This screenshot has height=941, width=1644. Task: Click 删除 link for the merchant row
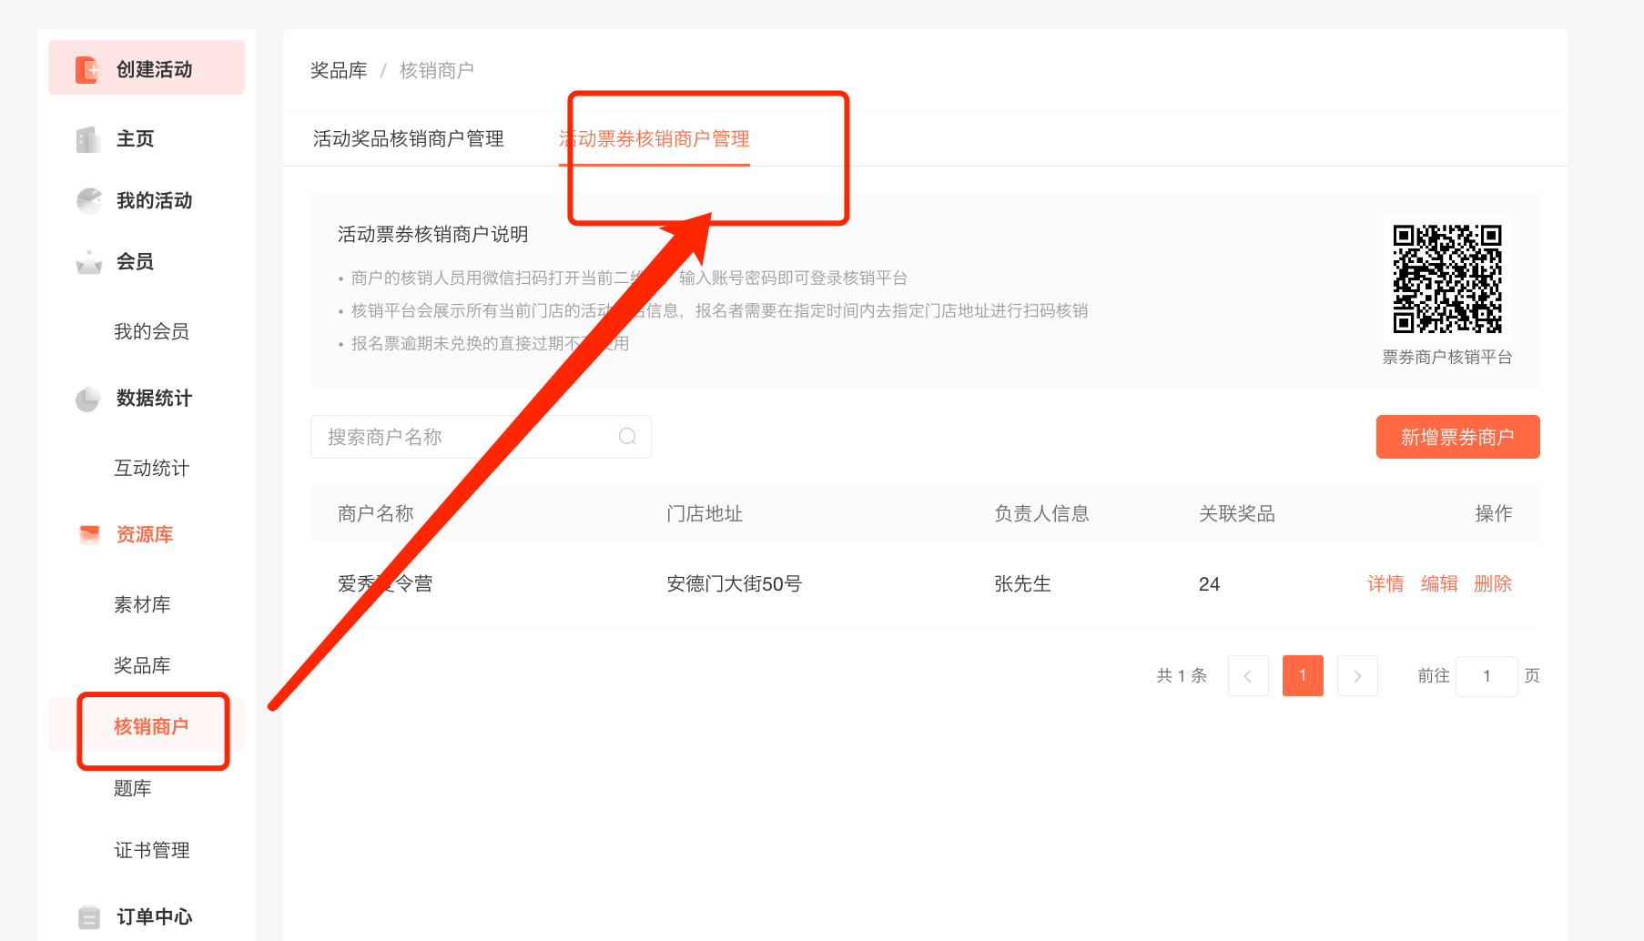tap(1492, 584)
